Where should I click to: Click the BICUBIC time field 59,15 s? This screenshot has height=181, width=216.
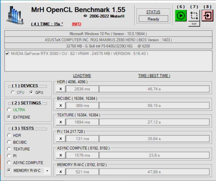pos(154,105)
